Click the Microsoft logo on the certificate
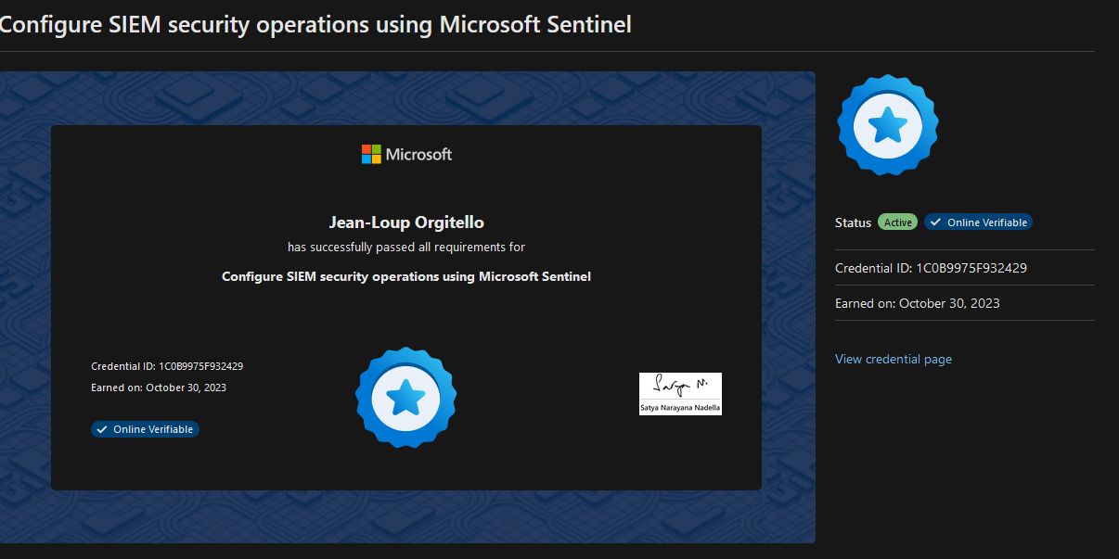The image size is (1119, 559). pyautogui.click(x=406, y=154)
